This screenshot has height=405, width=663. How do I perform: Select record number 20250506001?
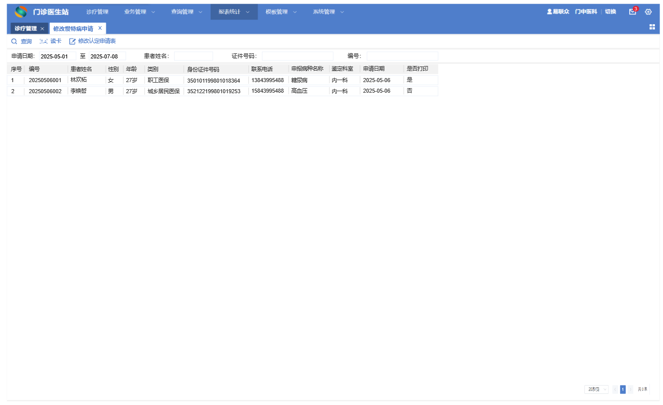[x=45, y=80]
